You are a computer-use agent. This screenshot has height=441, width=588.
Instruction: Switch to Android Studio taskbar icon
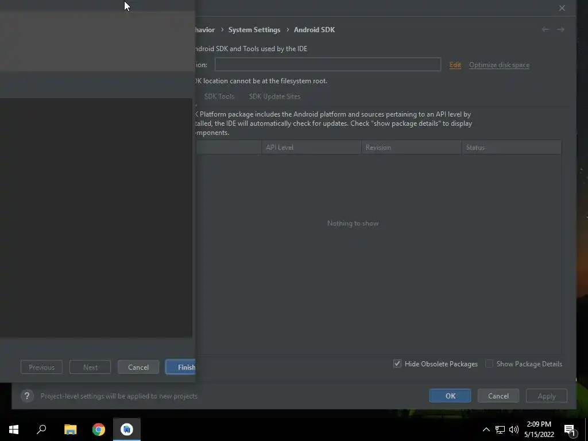[x=127, y=430]
